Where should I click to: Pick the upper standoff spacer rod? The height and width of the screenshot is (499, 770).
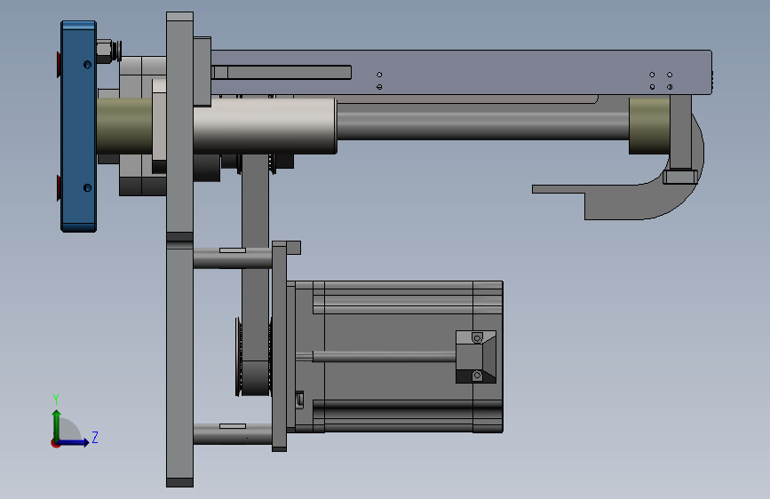233,258
